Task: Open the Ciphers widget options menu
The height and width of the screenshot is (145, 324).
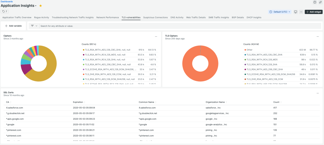Action: 156,36
